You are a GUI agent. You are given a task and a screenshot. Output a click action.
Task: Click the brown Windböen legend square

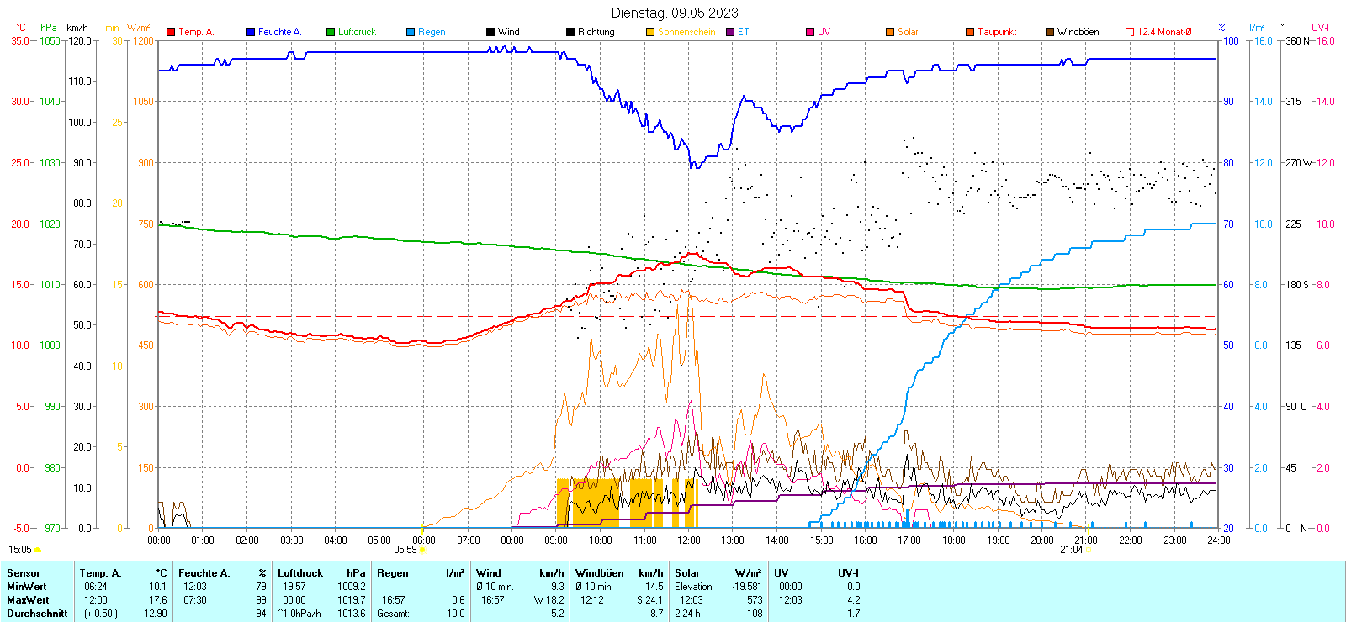[1050, 32]
